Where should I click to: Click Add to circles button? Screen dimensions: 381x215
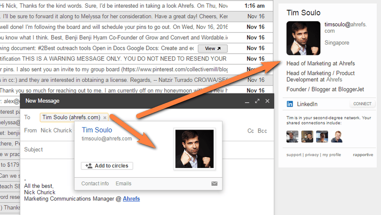click(x=107, y=165)
